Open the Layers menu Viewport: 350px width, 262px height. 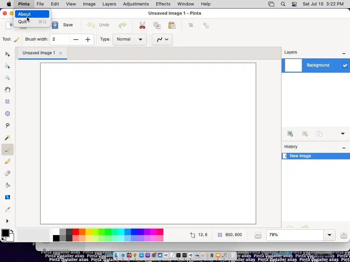pyautogui.click(x=109, y=4)
